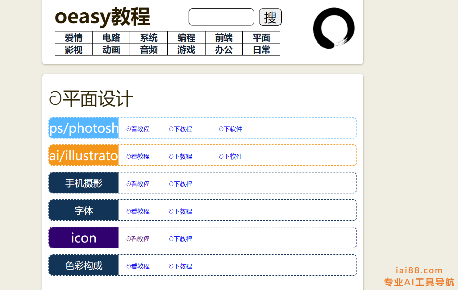Open the 前端 navigation item

point(224,38)
